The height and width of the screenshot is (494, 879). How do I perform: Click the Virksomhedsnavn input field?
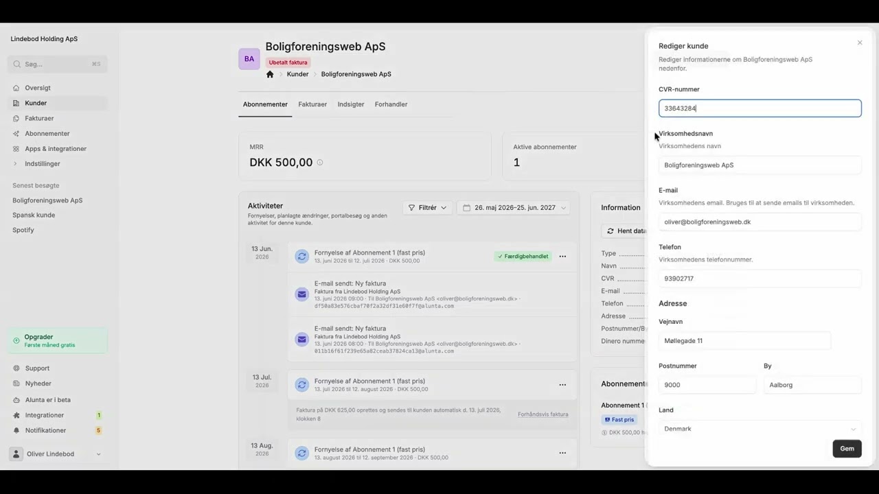click(x=760, y=165)
